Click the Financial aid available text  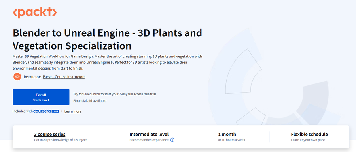click(x=90, y=101)
